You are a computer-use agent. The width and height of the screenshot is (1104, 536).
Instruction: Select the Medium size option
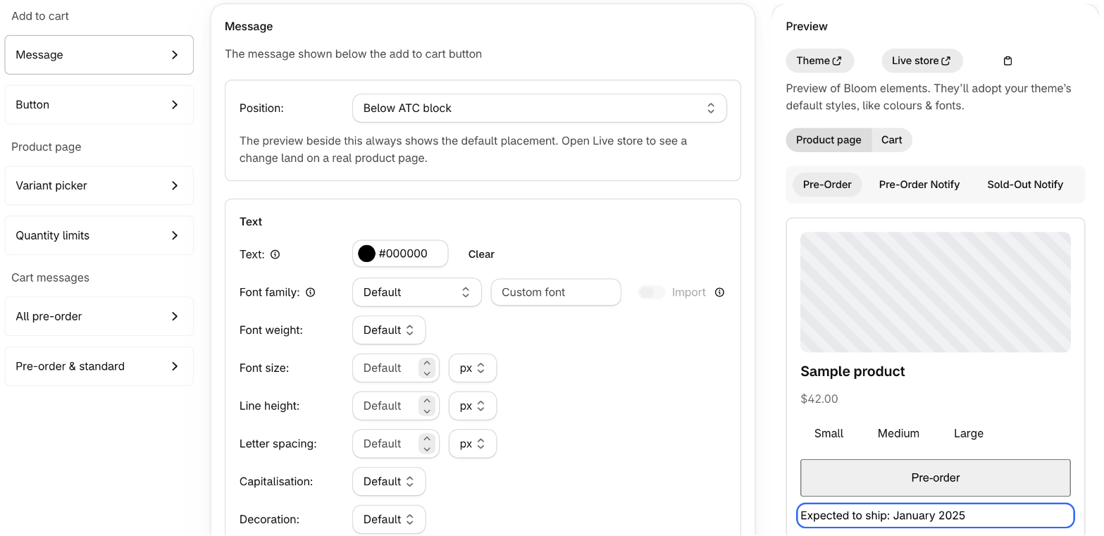(898, 433)
